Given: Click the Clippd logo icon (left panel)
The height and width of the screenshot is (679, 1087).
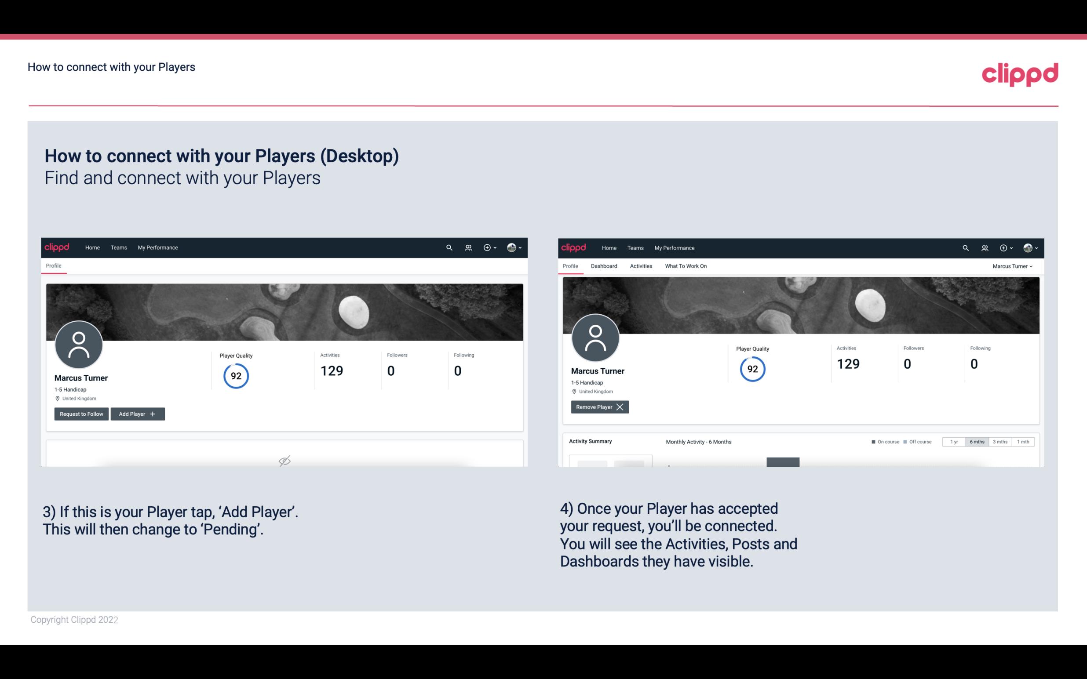Looking at the screenshot, I should point(57,247).
